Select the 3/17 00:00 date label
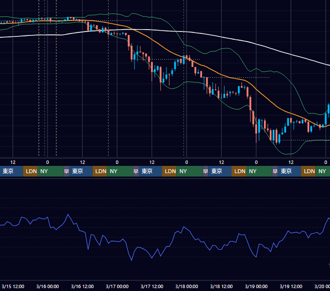Viewport: 330px width, 291px height. 117,286
